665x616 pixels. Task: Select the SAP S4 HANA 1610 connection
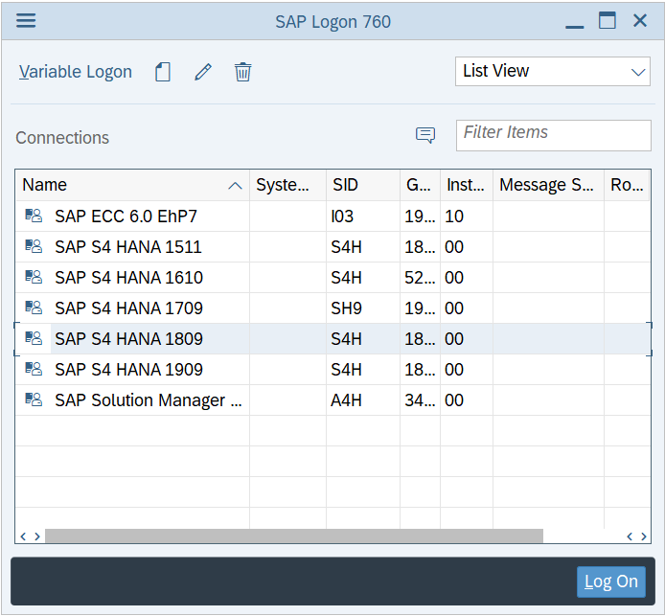pos(128,278)
